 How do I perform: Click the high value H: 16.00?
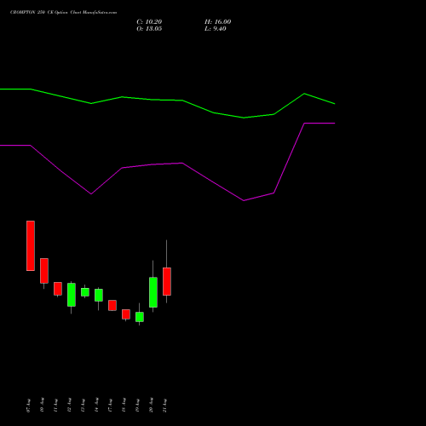point(218,22)
